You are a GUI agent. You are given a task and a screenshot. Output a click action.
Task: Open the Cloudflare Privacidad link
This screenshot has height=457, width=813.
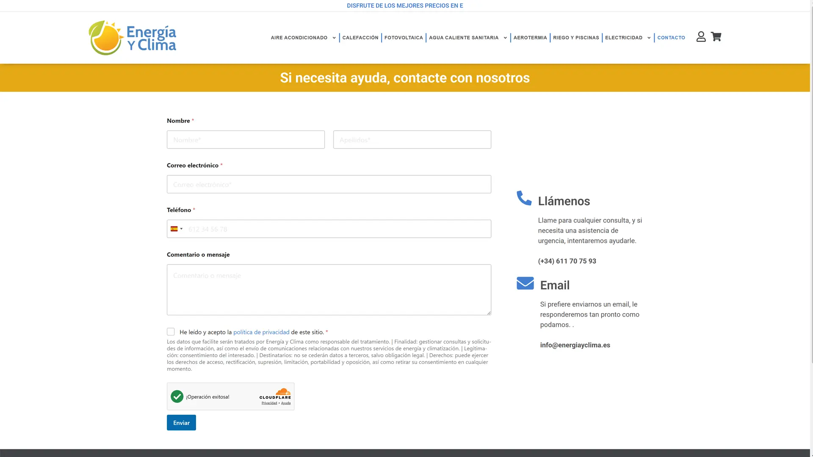click(x=269, y=403)
